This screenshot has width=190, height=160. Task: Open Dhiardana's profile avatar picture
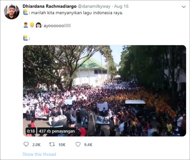(x=12, y=12)
